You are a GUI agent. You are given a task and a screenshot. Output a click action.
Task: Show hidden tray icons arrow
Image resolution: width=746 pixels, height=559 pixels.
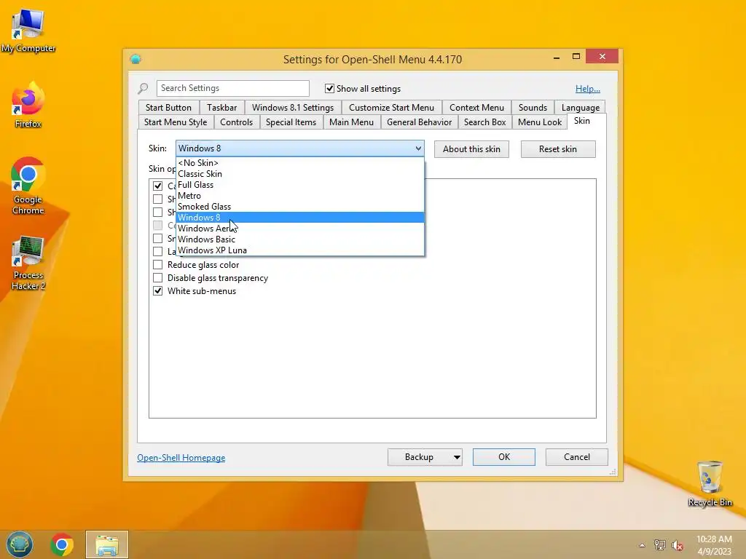click(642, 545)
